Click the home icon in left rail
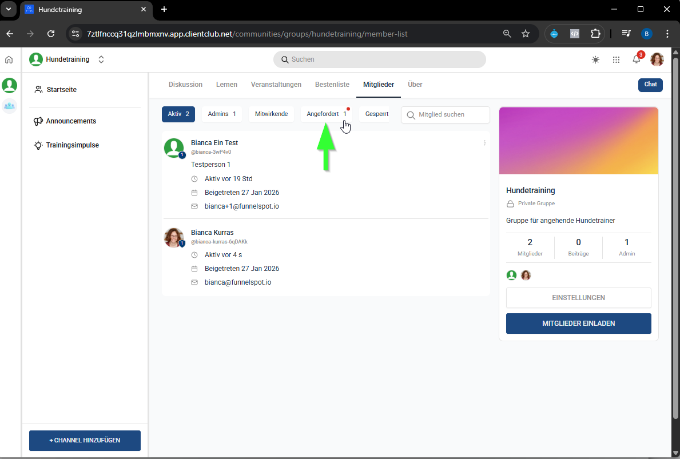Viewport: 680px width, 459px height. 9,60
